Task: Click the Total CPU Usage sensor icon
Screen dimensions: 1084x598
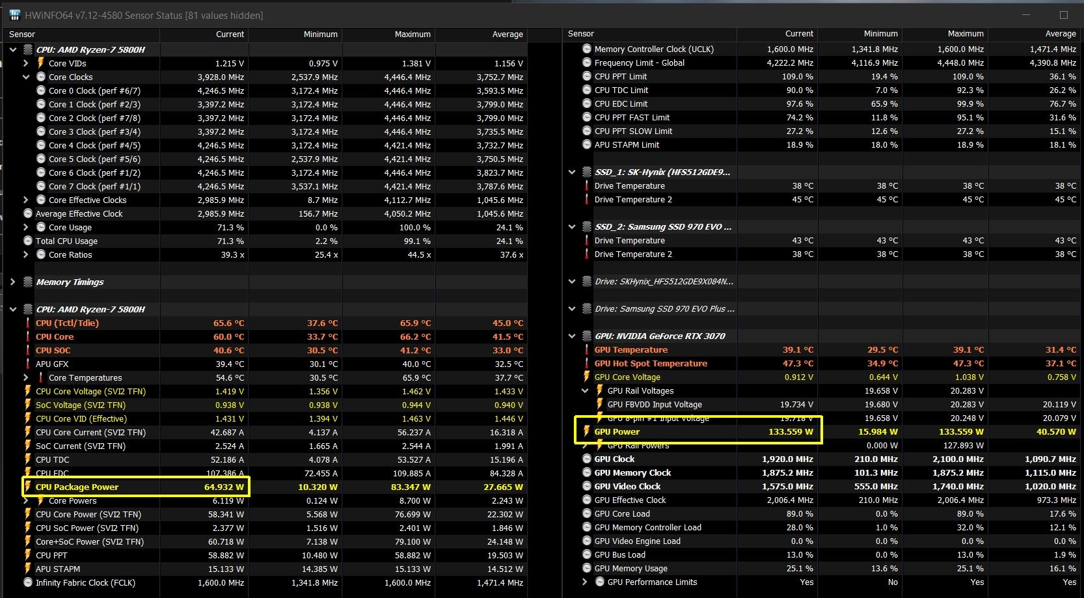Action: tap(28, 241)
